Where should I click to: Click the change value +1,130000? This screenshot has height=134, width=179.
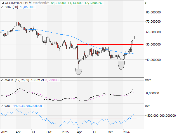[x=75, y=3]
